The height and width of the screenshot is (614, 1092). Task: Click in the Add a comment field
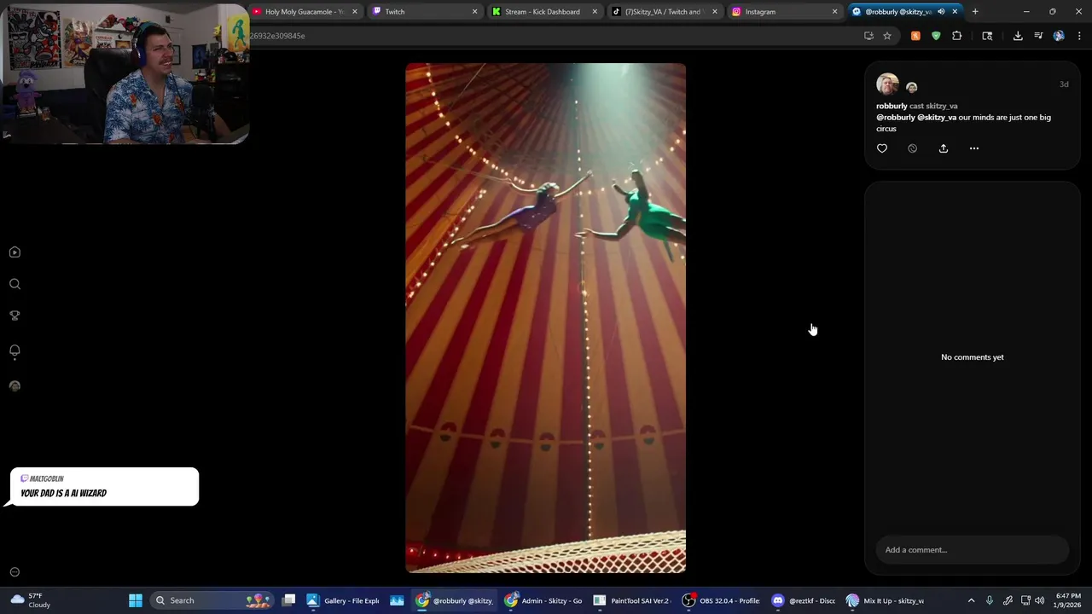pos(972,550)
